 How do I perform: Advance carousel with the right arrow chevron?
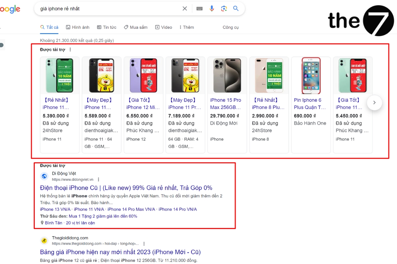pos(374,103)
